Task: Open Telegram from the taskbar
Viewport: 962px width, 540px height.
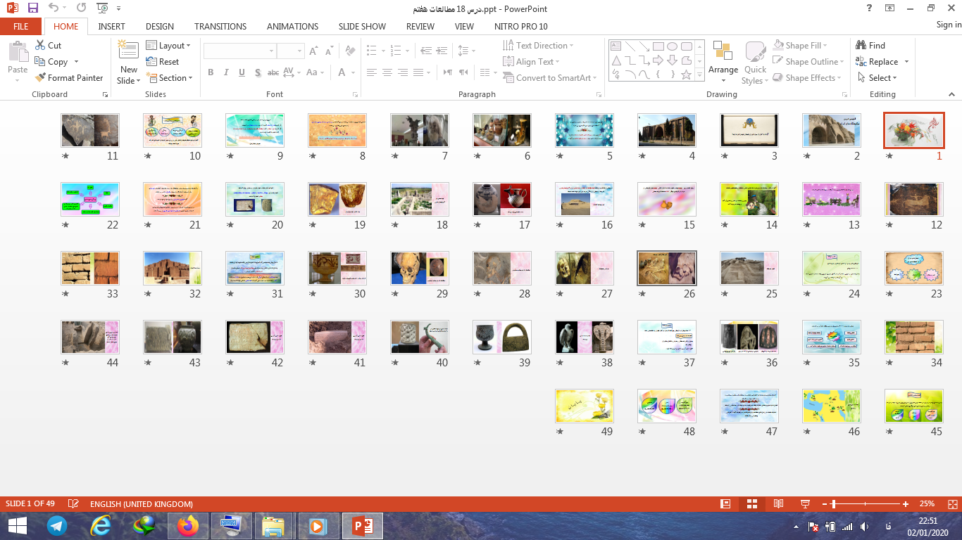Action: coord(57,525)
